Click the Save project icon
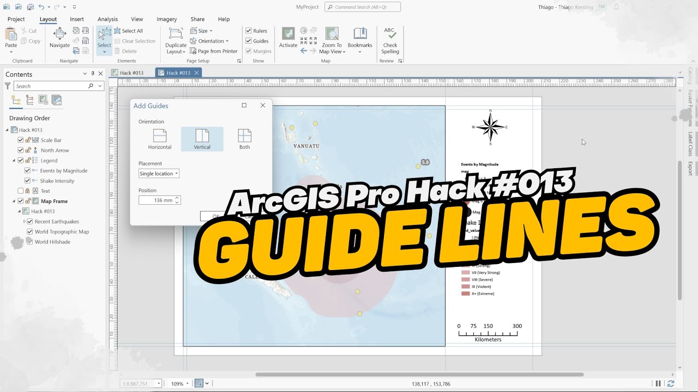The image size is (698, 392). [x=30, y=7]
